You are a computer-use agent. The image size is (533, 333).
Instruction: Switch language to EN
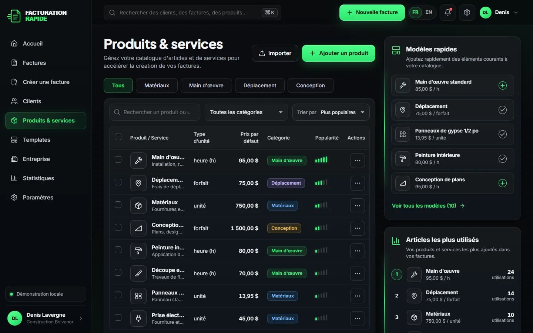[429, 12]
